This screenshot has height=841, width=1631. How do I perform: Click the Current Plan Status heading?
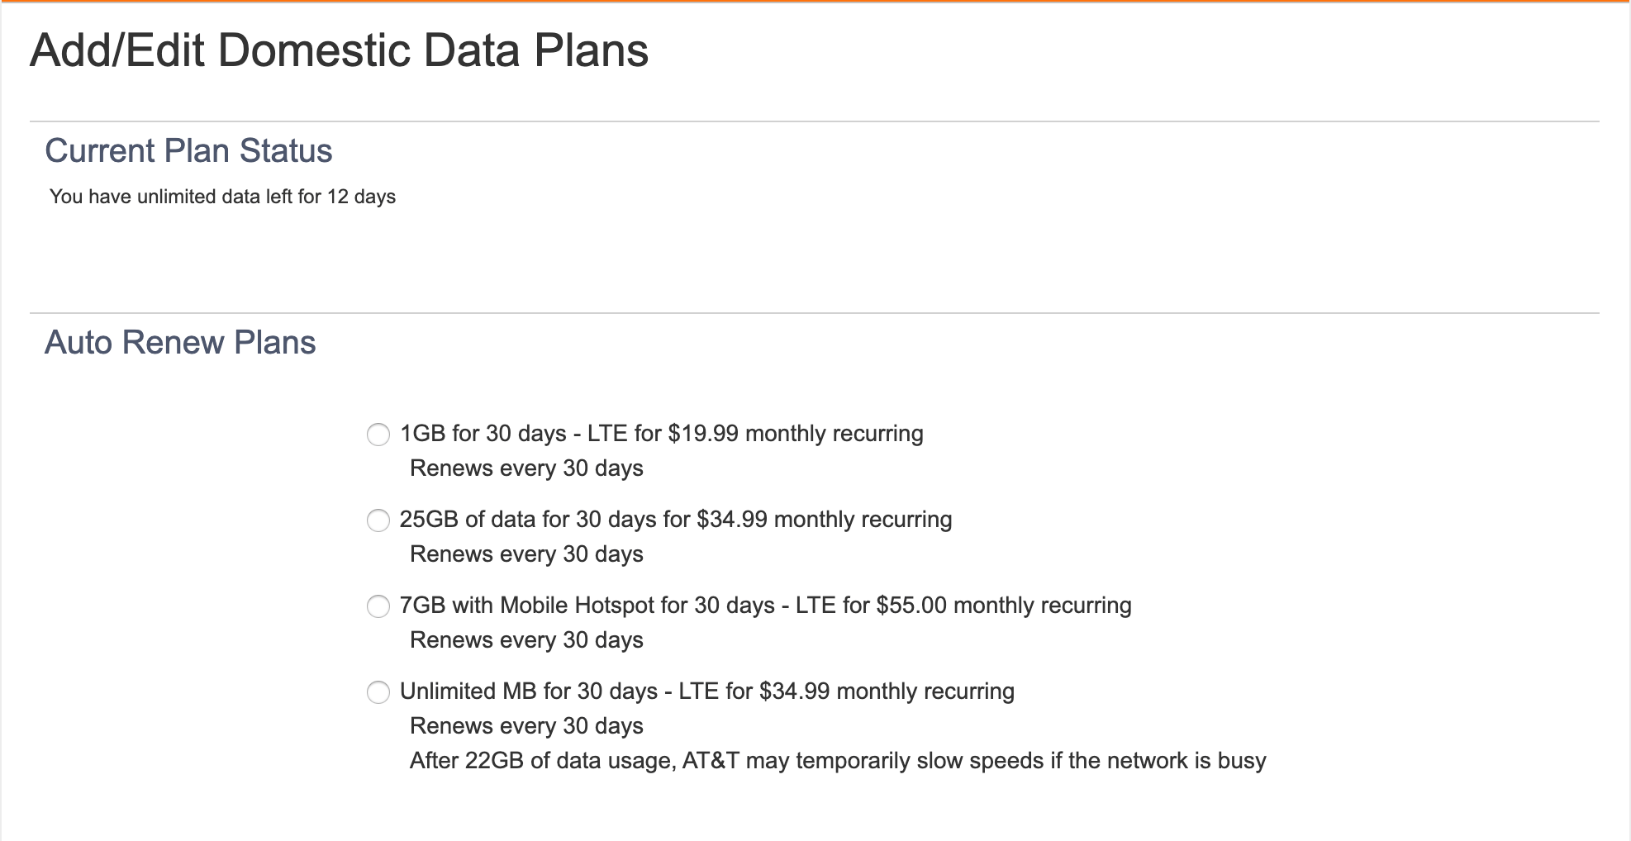(189, 150)
